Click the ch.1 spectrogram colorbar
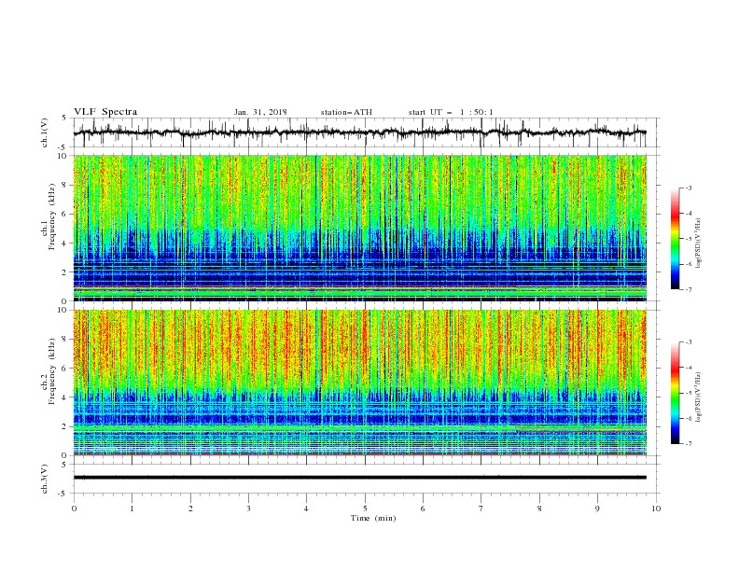Screen dimensions: 739x571 point(675,239)
